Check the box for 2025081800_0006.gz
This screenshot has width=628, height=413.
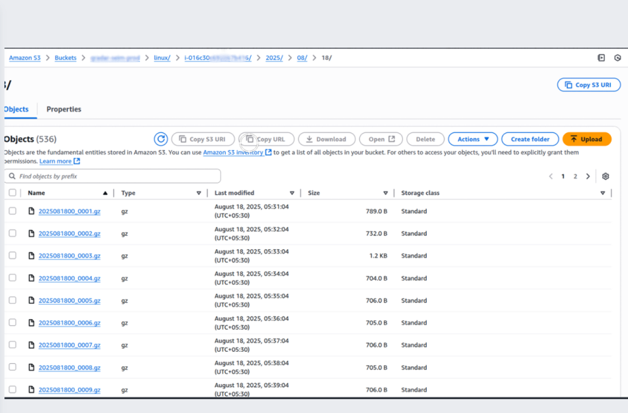coord(12,322)
